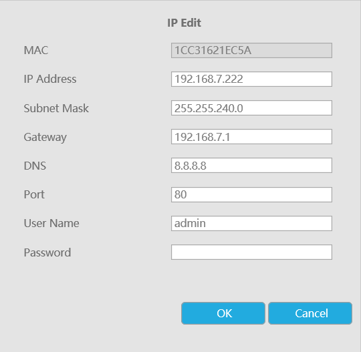
Task: Click the greyed-out MAC address field
Action: [x=251, y=50]
